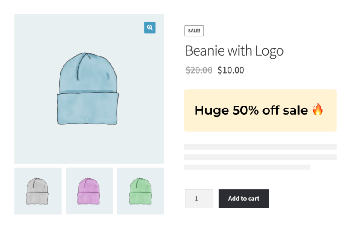Click the folded cuff of green beanie thumbnail
Viewport: 354px width, 233px height.
[x=140, y=199]
